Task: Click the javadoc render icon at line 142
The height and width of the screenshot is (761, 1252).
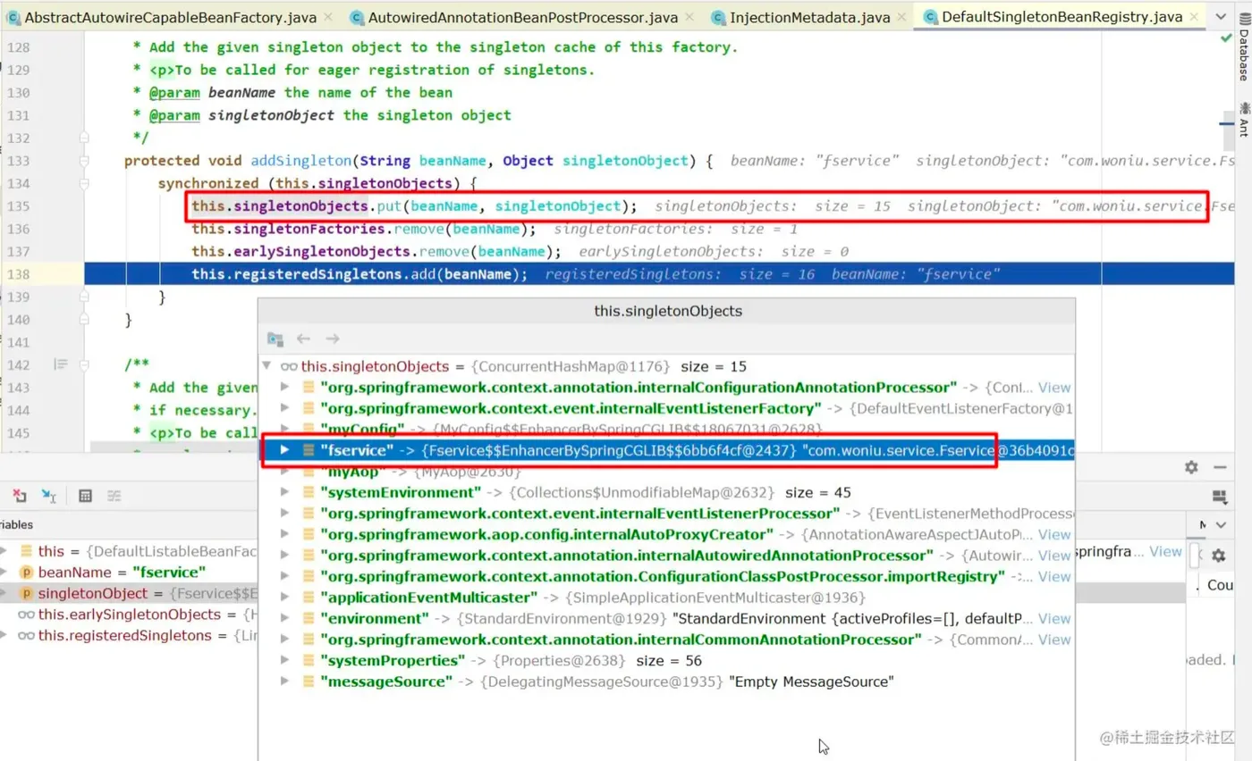Action: 61,364
